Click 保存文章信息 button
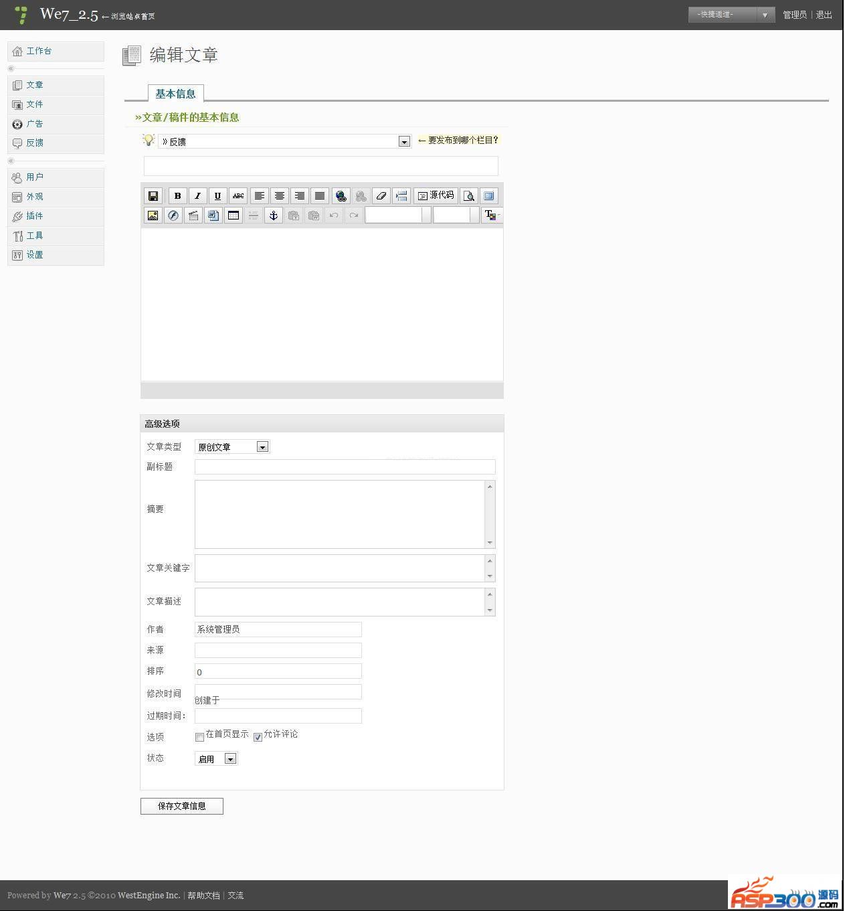Image resolution: width=845 pixels, height=911 pixels. [182, 806]
